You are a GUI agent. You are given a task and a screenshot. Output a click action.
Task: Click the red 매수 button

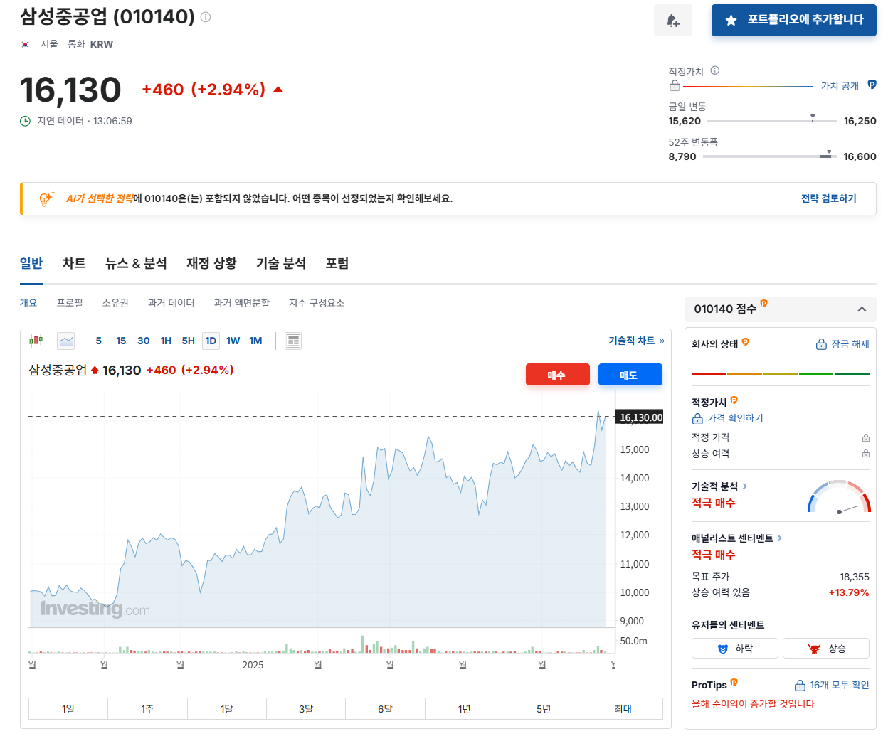click(x=558, y=375)
